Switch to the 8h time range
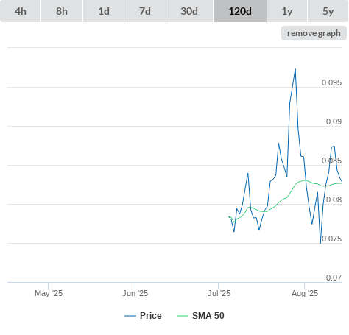The image size is (349, 335). (62, 11)
